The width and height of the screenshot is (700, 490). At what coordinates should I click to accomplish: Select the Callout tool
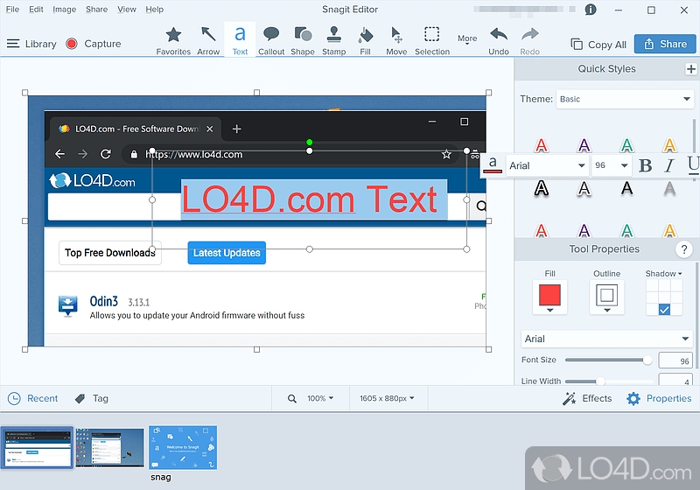271,40
